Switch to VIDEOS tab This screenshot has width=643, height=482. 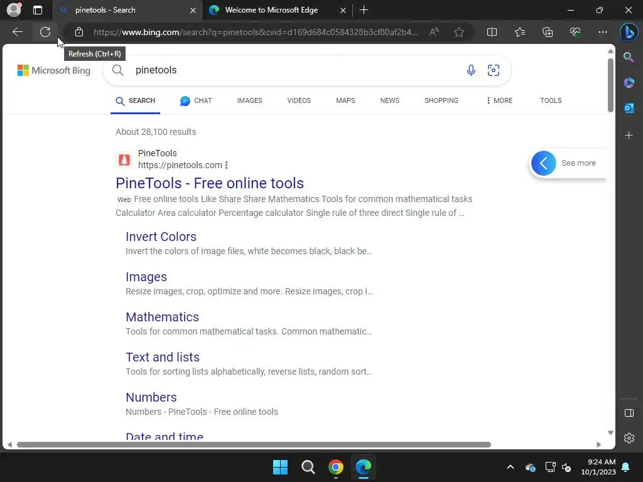(299, 101)
